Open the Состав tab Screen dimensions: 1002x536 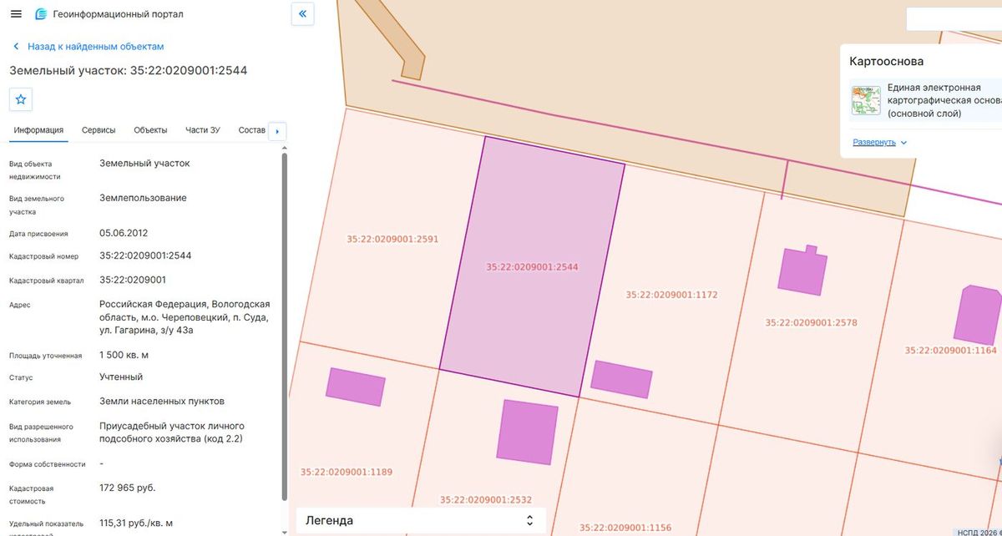coord(251,130)
